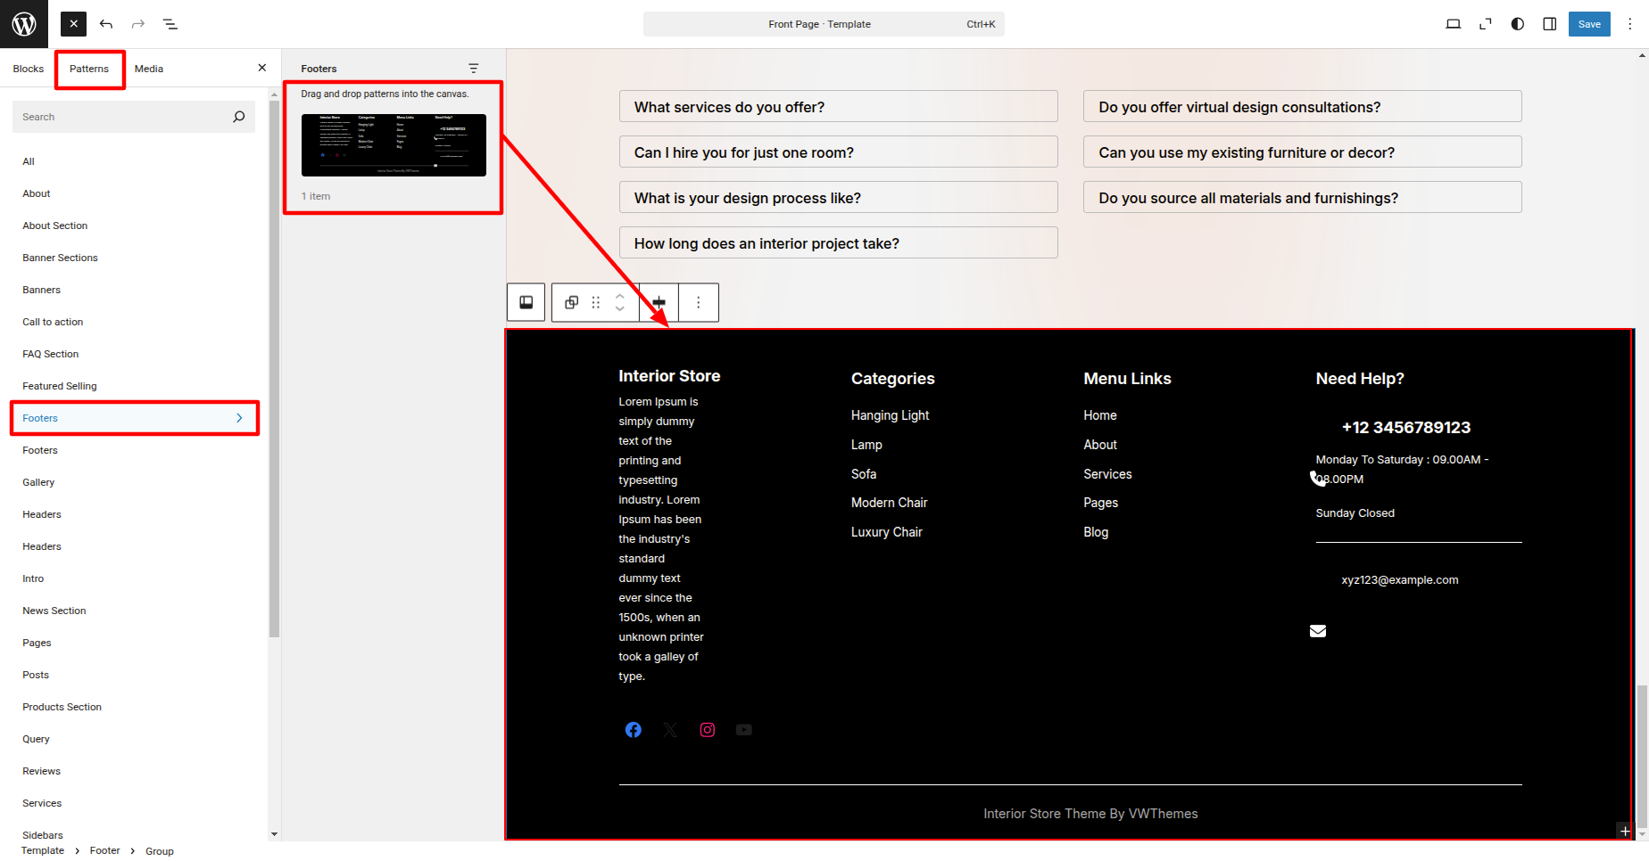
Task: Click the footer block icon in block toolbar
Action: [x=526, y=302]
